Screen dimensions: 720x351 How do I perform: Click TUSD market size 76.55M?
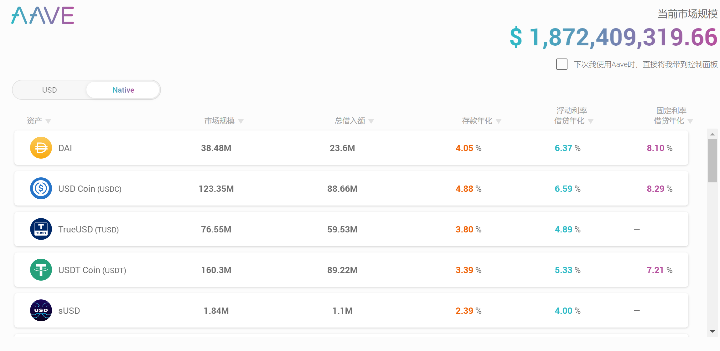[216, 229]
